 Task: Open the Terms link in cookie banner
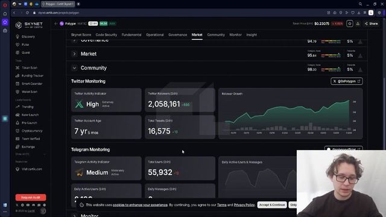(x=221, y=205)
